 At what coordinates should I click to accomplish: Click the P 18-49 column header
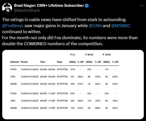pyautogui.click(x=106, y=55)
